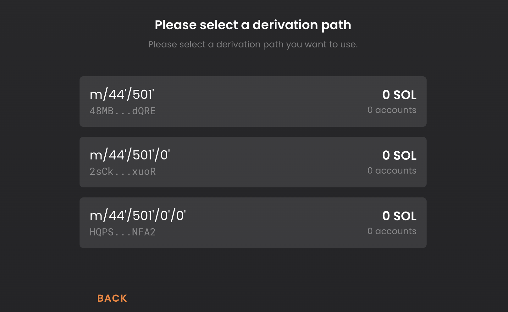Go back to the previous wallet step

[112, 298]
